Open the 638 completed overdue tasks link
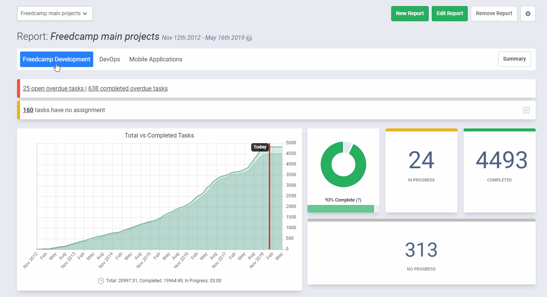Image resolution: width=547 pixels, height=297 pixels. tap(128, 89)
